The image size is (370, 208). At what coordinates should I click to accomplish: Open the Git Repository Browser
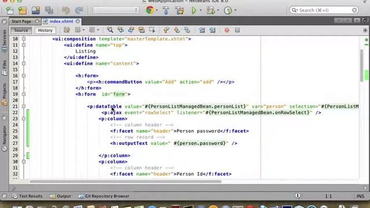[103, 196]
